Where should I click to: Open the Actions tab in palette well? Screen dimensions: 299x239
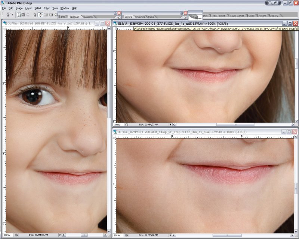(262, 16)
